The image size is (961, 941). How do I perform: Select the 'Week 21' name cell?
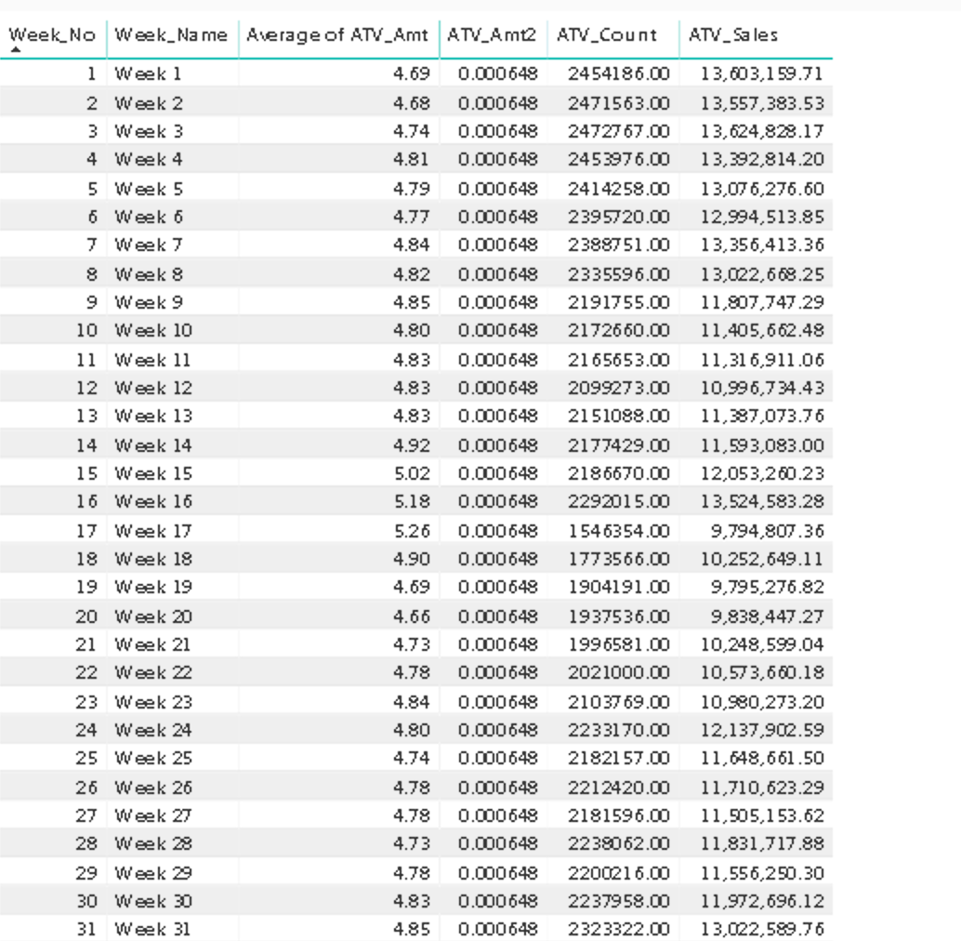(152, 644)
